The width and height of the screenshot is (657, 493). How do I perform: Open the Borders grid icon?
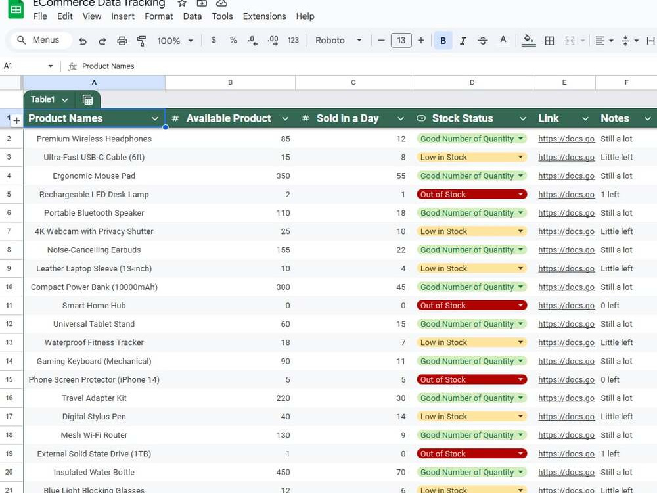(x=549, y=41)
